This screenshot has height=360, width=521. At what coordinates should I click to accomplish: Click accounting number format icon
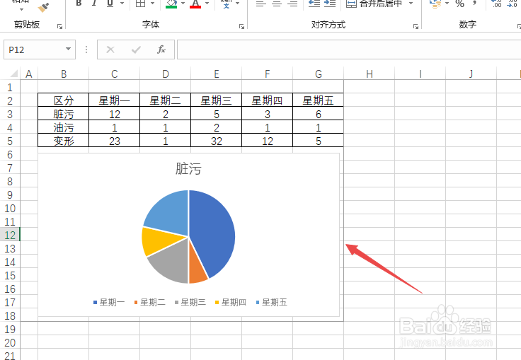[435, 4]
